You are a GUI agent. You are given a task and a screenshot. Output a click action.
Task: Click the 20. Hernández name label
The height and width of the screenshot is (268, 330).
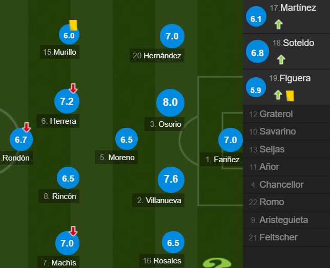[157, 56]
